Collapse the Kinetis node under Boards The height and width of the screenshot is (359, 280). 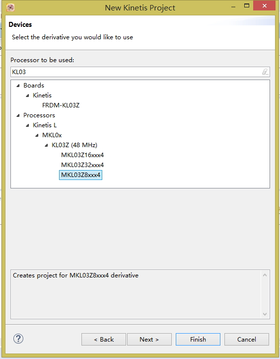(x=27, y=95)
